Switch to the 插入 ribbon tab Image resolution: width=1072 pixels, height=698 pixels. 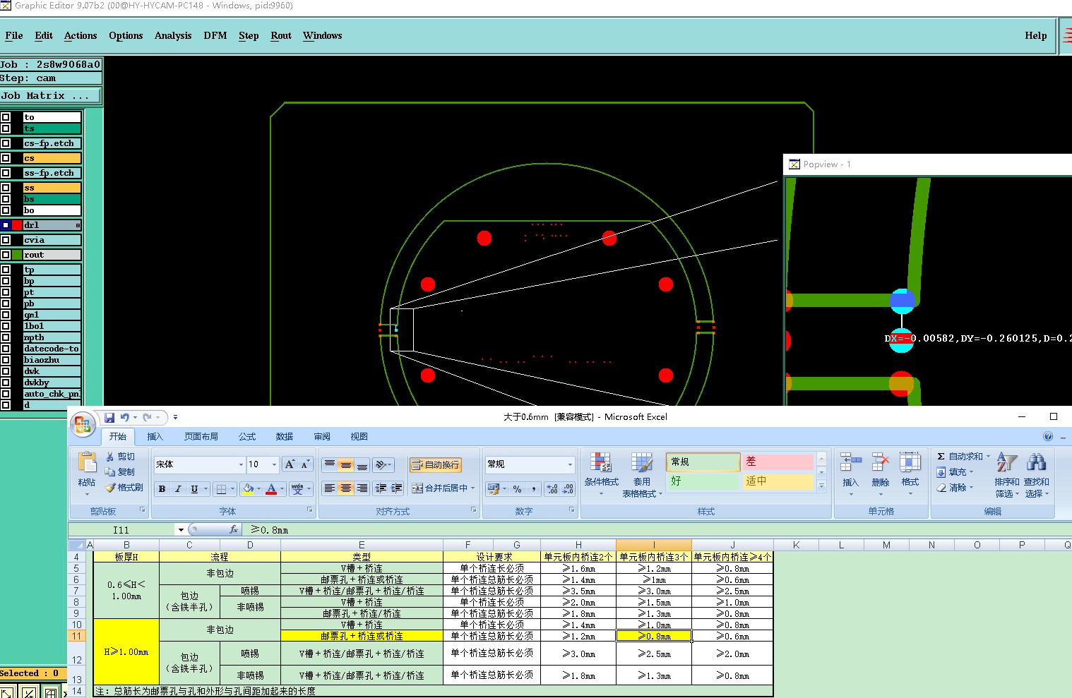(155, 437)
